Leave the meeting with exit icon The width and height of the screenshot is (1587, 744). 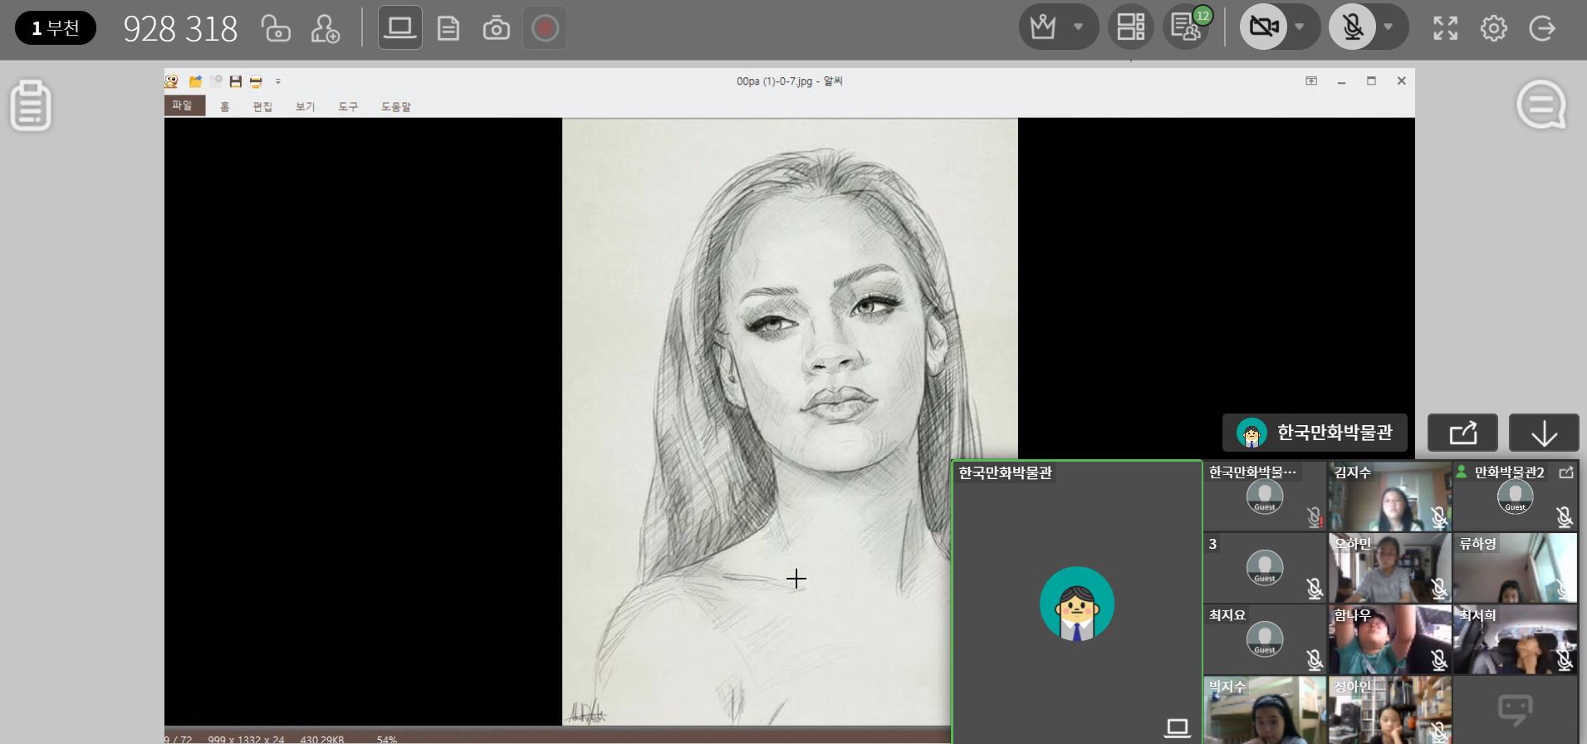[1542, 28]
